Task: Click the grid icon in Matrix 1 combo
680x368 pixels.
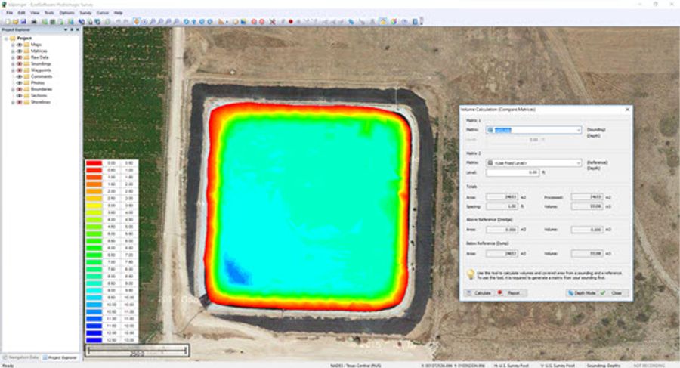Action: [x=490, y=130]
